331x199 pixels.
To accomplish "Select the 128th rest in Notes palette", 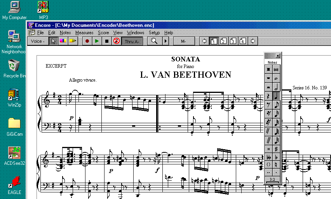I will point(268,140).
